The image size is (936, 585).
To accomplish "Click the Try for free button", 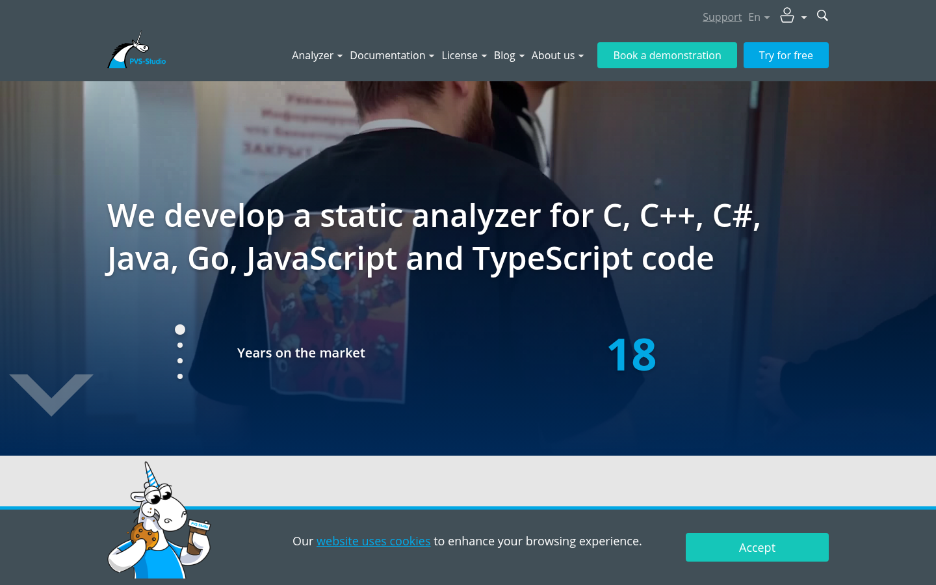I will pos(786,55).
